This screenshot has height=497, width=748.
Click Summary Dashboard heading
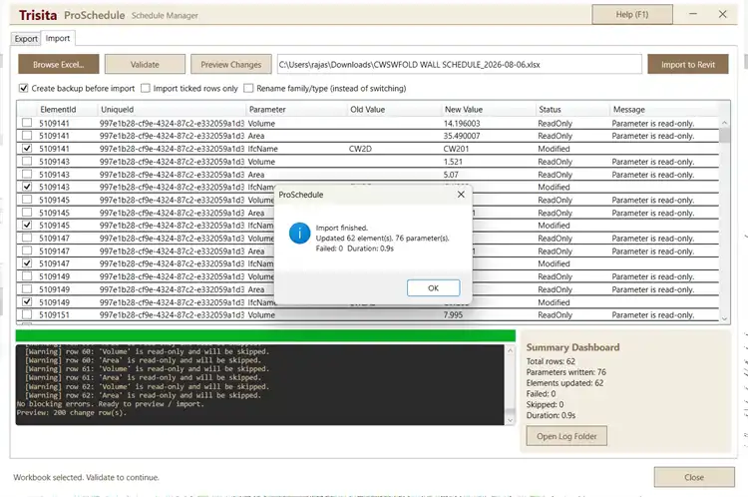tap(572, 347)
